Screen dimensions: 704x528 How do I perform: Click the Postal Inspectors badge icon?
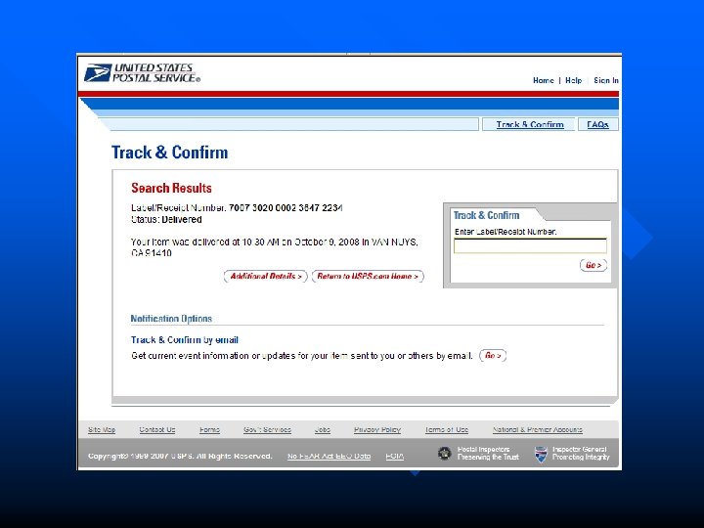point(445,454)
